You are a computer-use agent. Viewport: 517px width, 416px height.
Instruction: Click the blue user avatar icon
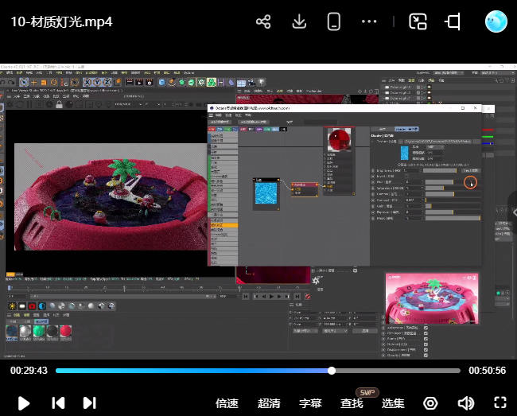click(x=496, y=21)
